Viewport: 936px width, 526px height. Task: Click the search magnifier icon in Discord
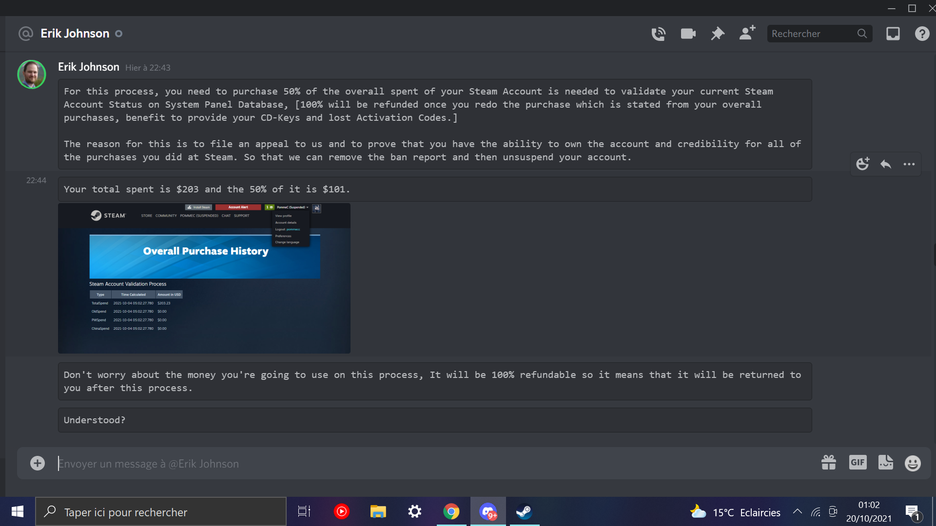[862, 34]
